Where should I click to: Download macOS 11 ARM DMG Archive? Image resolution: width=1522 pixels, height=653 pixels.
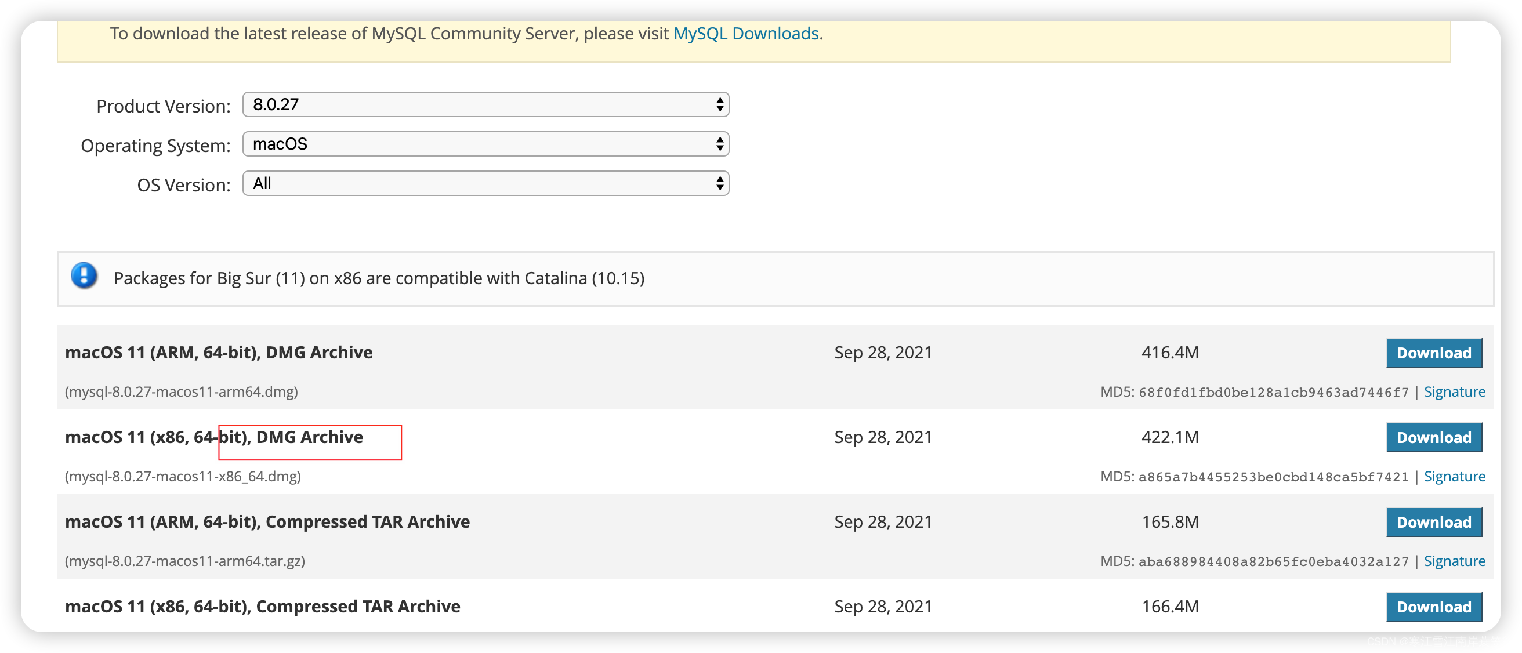(1433, 353)
